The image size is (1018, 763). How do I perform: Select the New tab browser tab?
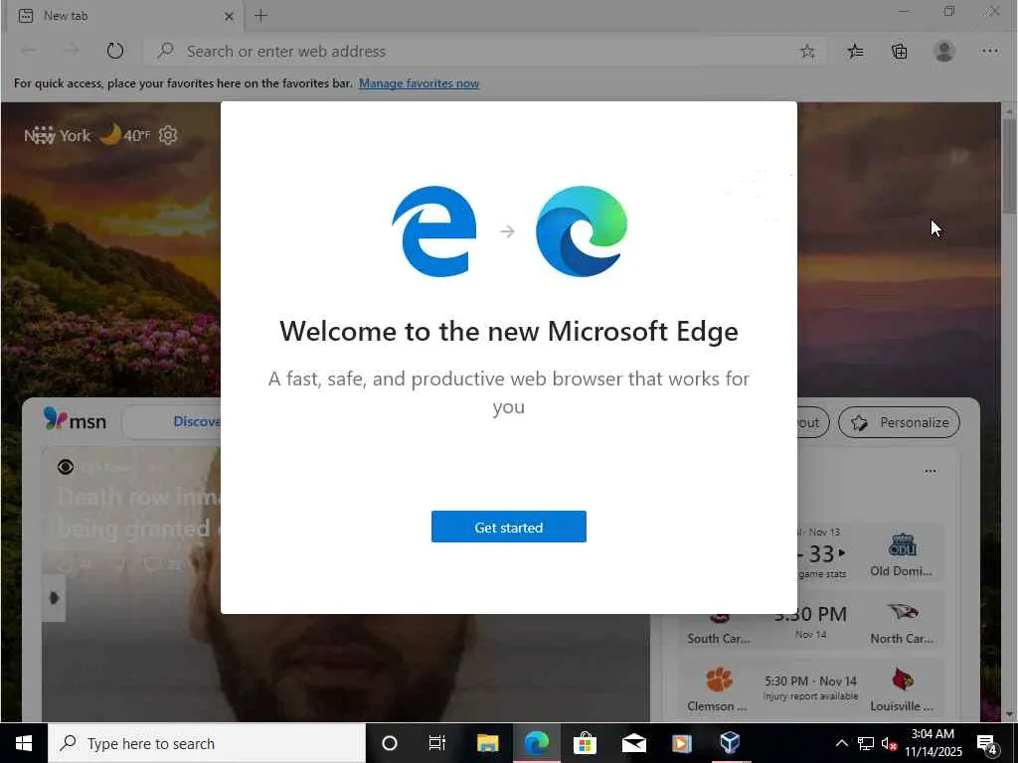pos(124,16)
